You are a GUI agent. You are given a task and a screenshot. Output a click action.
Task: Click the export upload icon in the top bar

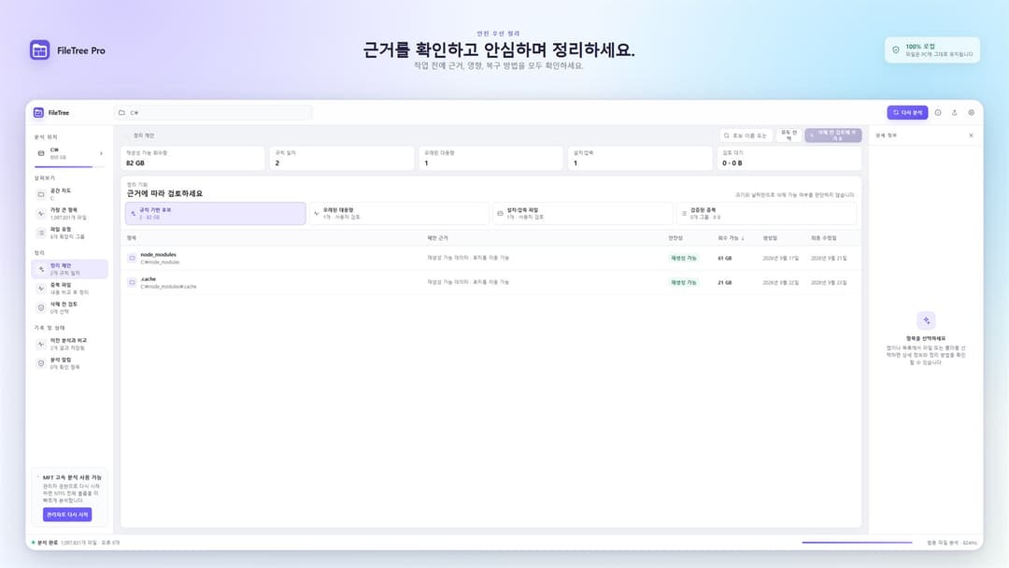tap(954, 112)
